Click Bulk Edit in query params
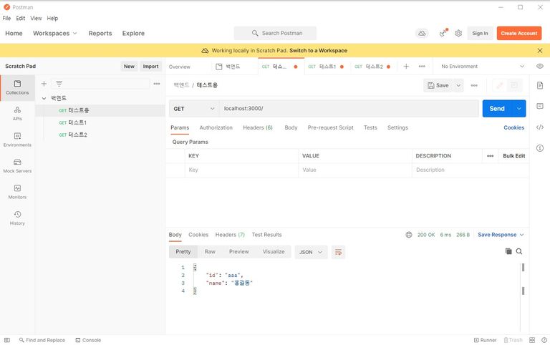550x345 pixels. (514, 155)
